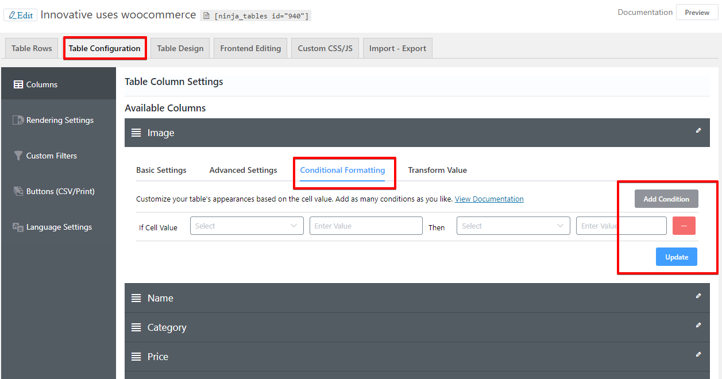Viewport: 722px width, 379px height.
Task: Click the Add Condition button
Action: [x=666, y=199]
